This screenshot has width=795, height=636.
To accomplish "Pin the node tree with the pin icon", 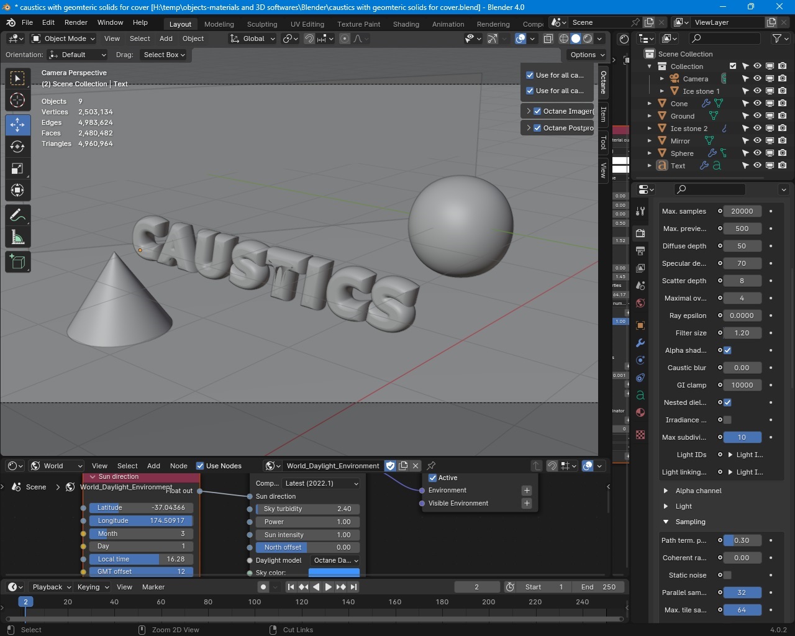I will 431,466.
